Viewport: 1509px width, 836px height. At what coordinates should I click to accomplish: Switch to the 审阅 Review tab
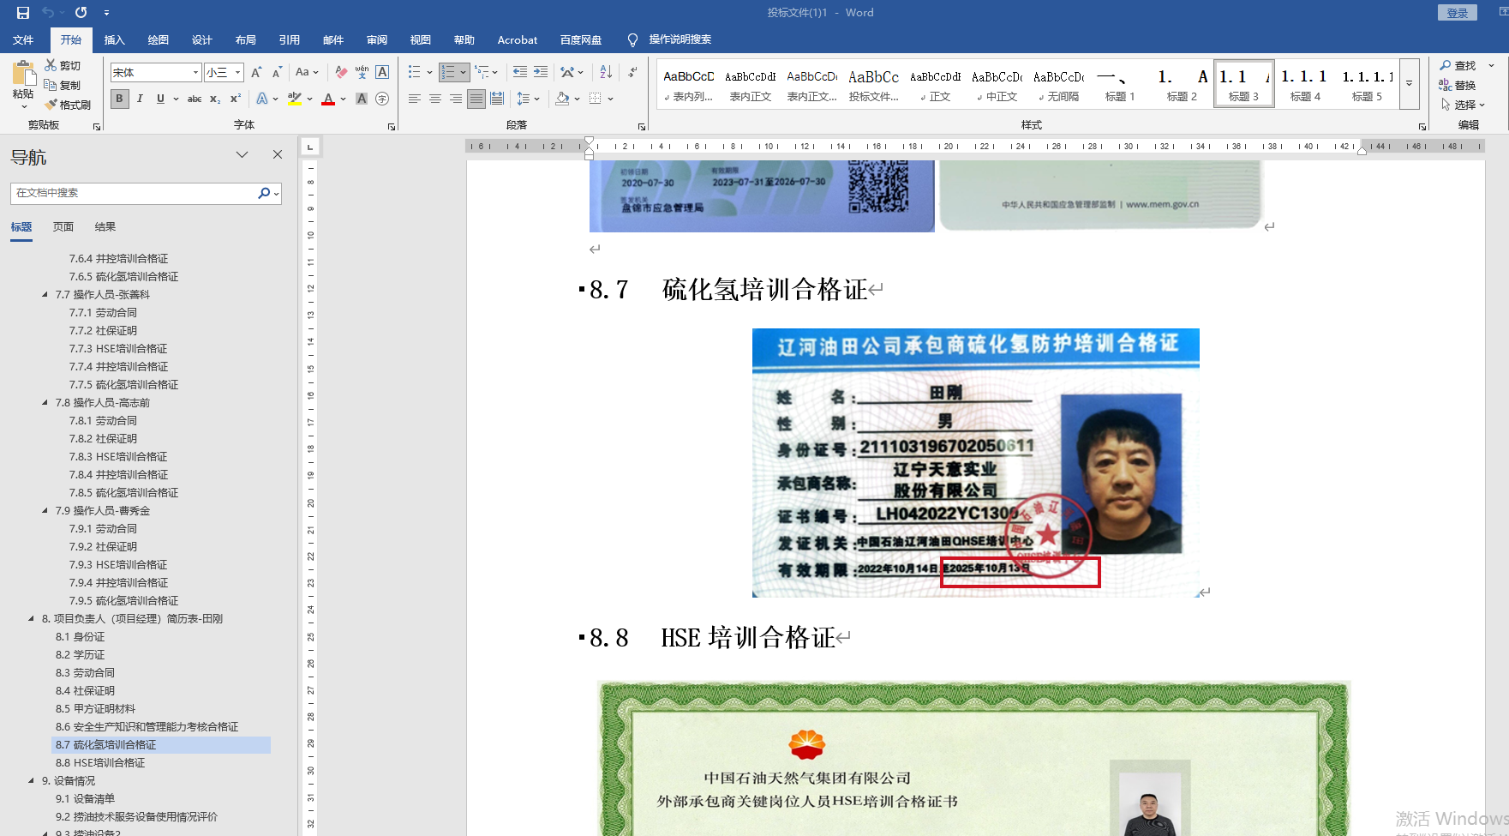[377, 40]
